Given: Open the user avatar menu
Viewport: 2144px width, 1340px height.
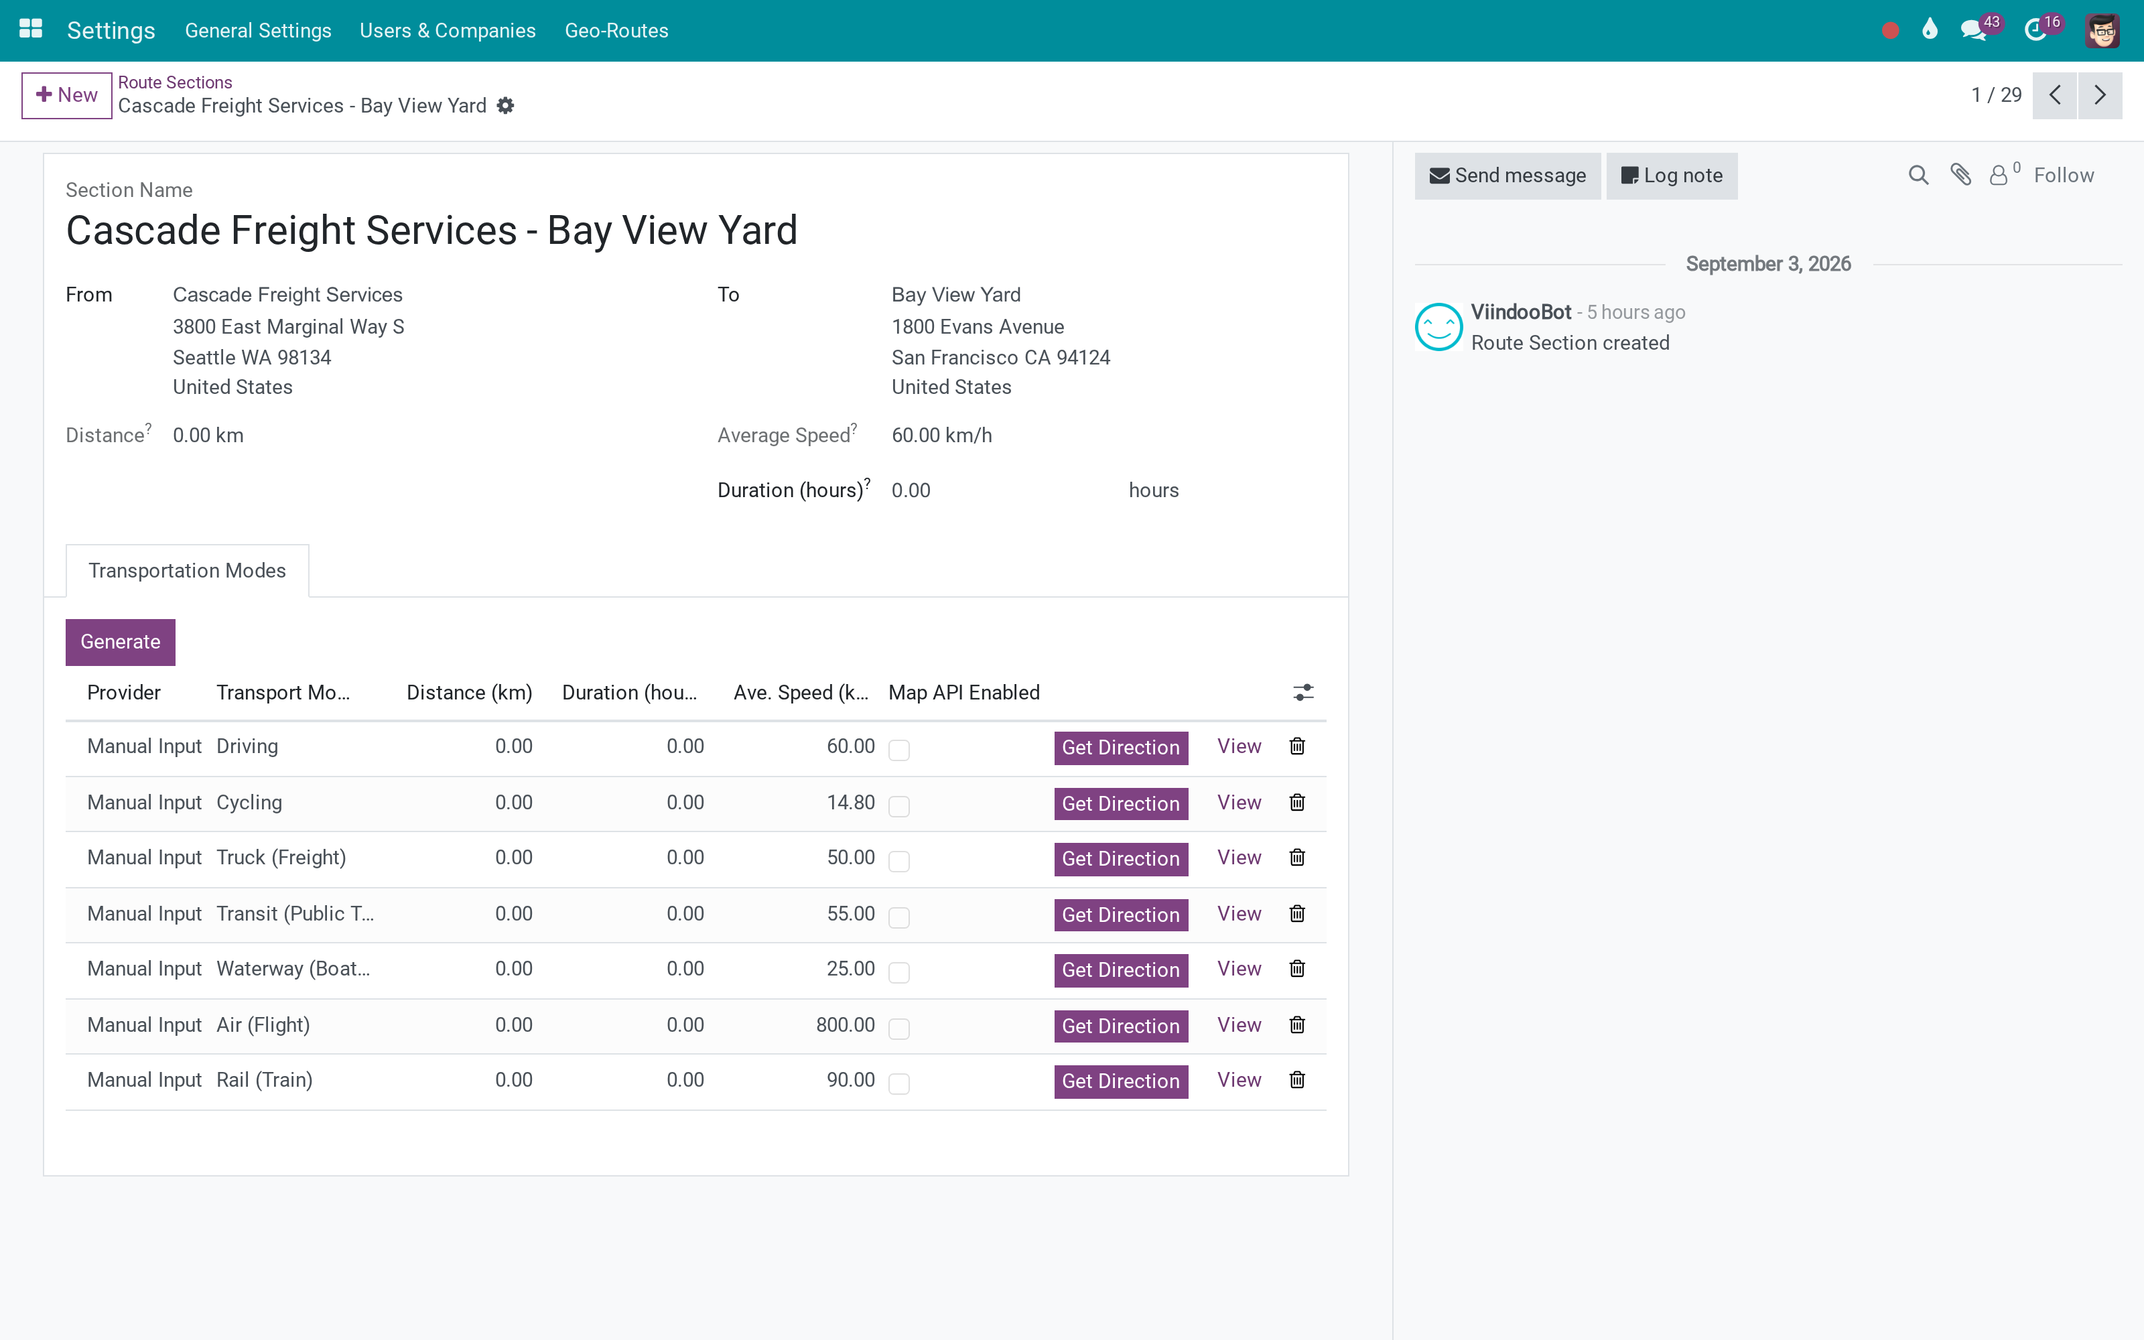Looking at the screenshot, I should pyautogui.click(x=2102, y=31).
